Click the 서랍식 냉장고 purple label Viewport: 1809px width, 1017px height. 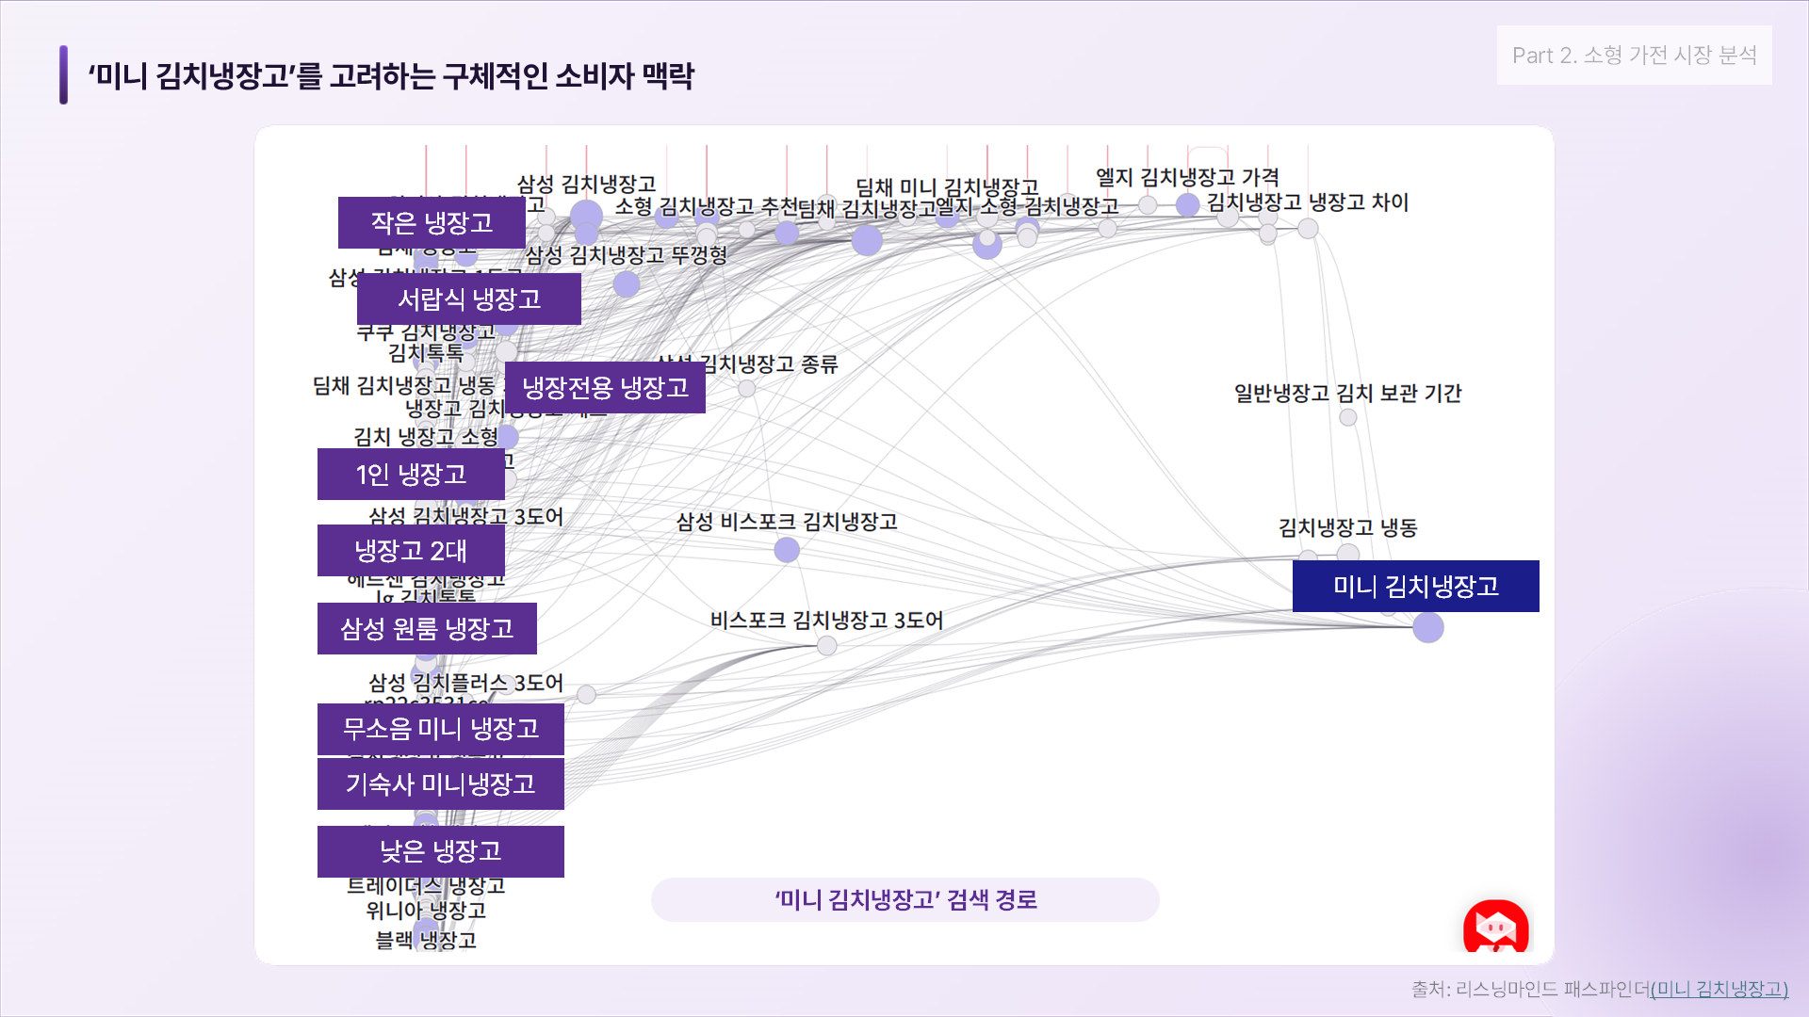pos(469,299)
